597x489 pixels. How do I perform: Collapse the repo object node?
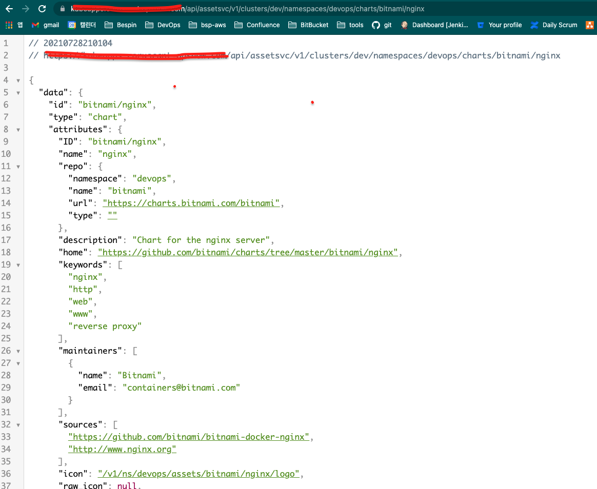pos(19,166)
